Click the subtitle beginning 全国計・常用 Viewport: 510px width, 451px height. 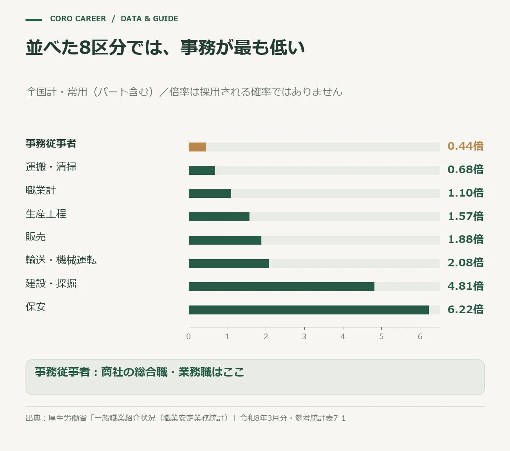point(184,92)
